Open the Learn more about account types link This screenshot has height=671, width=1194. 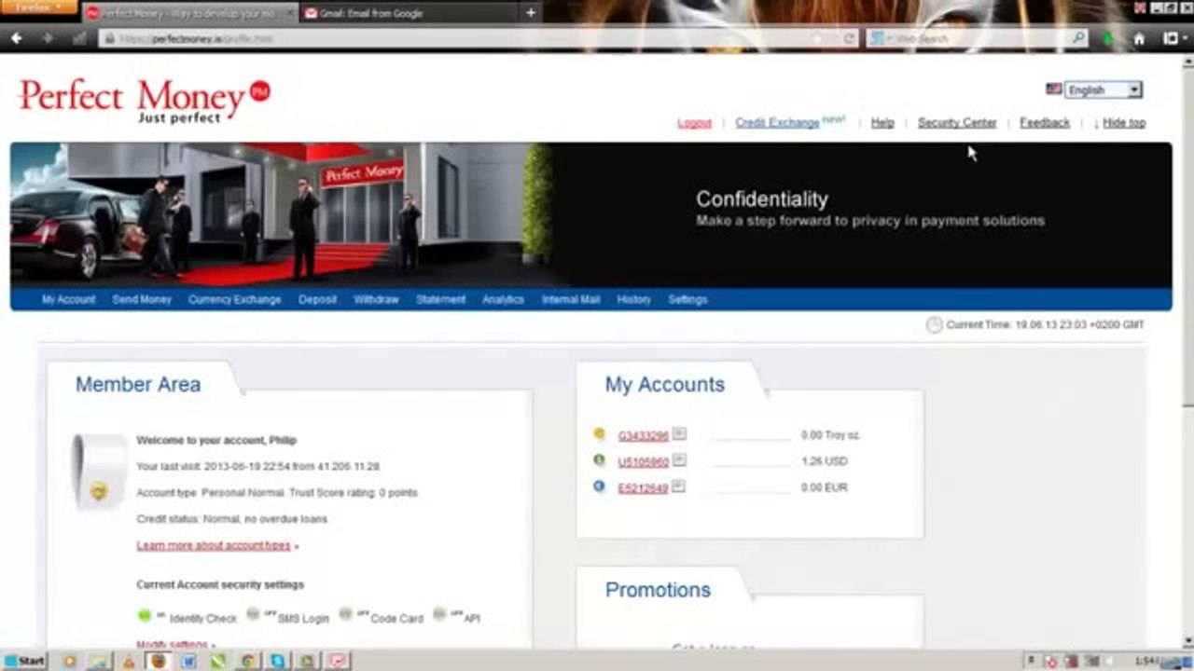(x=214, y=545)
